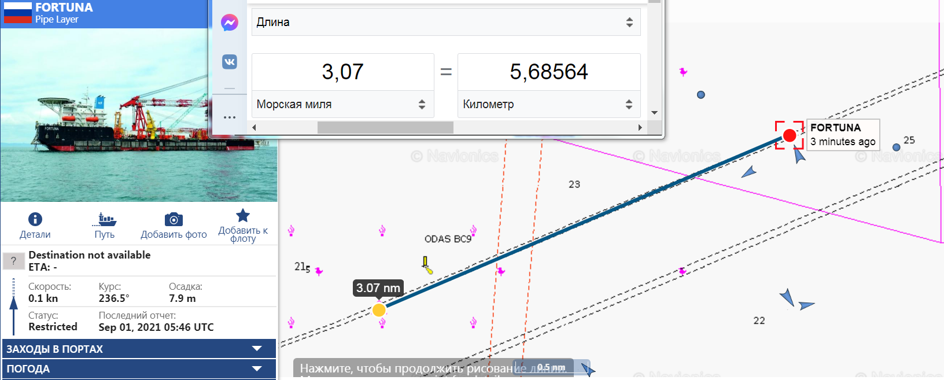Click the VK share icon
944x380 pixels.
coord(230,62)
